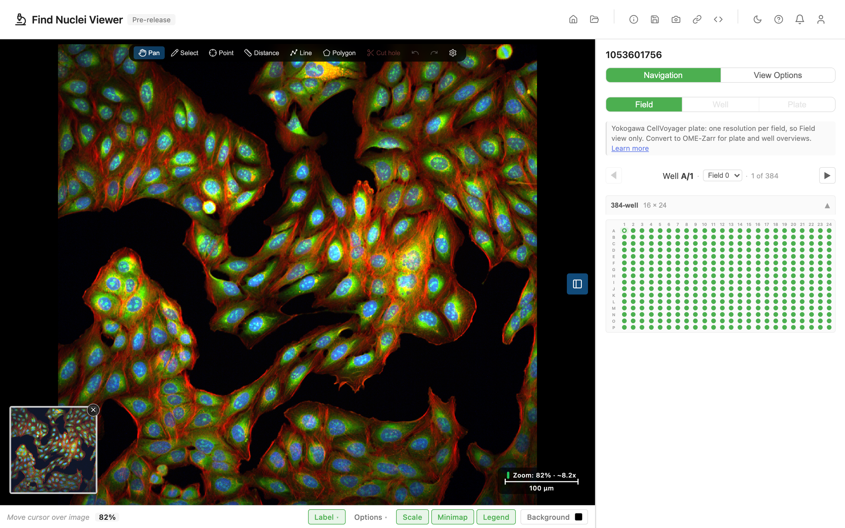Open the info circle icon
845x528 pixels.
633,20
